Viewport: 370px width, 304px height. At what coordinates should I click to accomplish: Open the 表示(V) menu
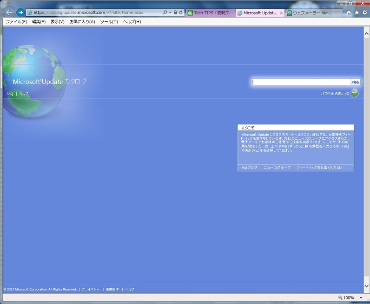pyautogui.click(x=57, y=22)
